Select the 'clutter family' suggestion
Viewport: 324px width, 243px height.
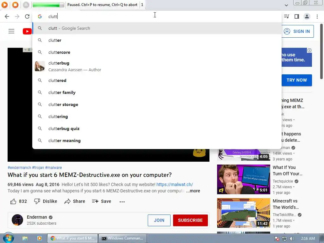[157, 92]
